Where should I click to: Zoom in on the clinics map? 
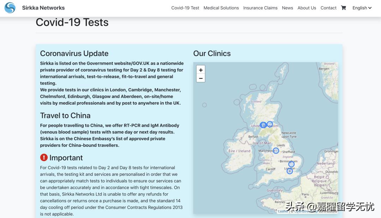pos(201,70)
